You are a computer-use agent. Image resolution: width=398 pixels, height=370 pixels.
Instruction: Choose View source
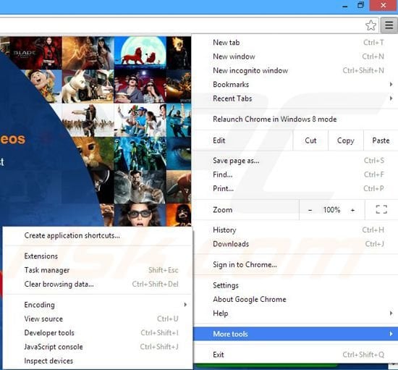point(98,319)
